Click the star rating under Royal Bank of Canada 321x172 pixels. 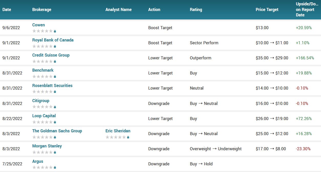[x=42, y=46]
